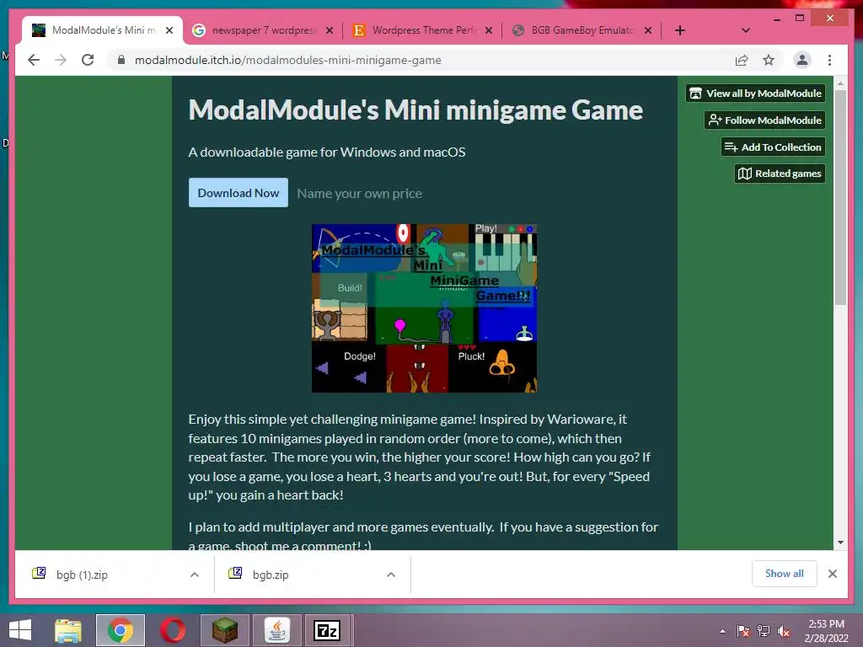The image size is (863, 647).
Task: Click the scrollbar down arrow
Action: [840, 543]
